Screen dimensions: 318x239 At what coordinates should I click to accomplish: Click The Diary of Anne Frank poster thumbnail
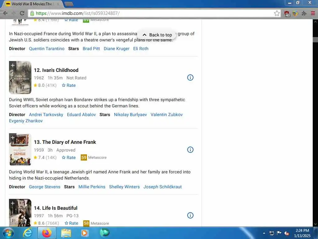point(20,150)
